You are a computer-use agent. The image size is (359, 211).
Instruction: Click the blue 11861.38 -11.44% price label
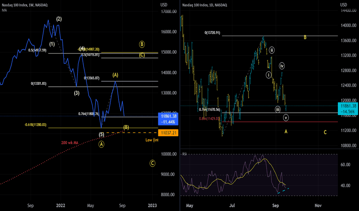168,119
